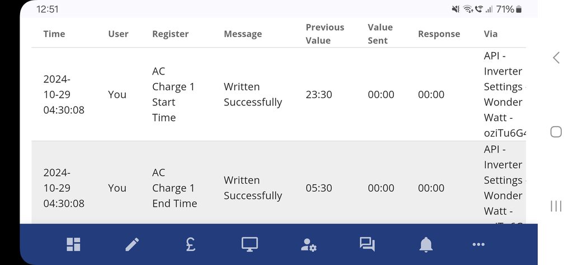Open the three-dot more menu

(x=478, y=244)
